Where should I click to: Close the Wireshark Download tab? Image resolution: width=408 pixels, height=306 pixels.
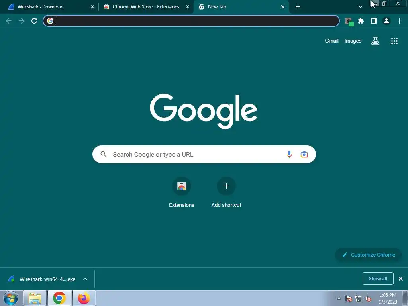coord(92,7)
